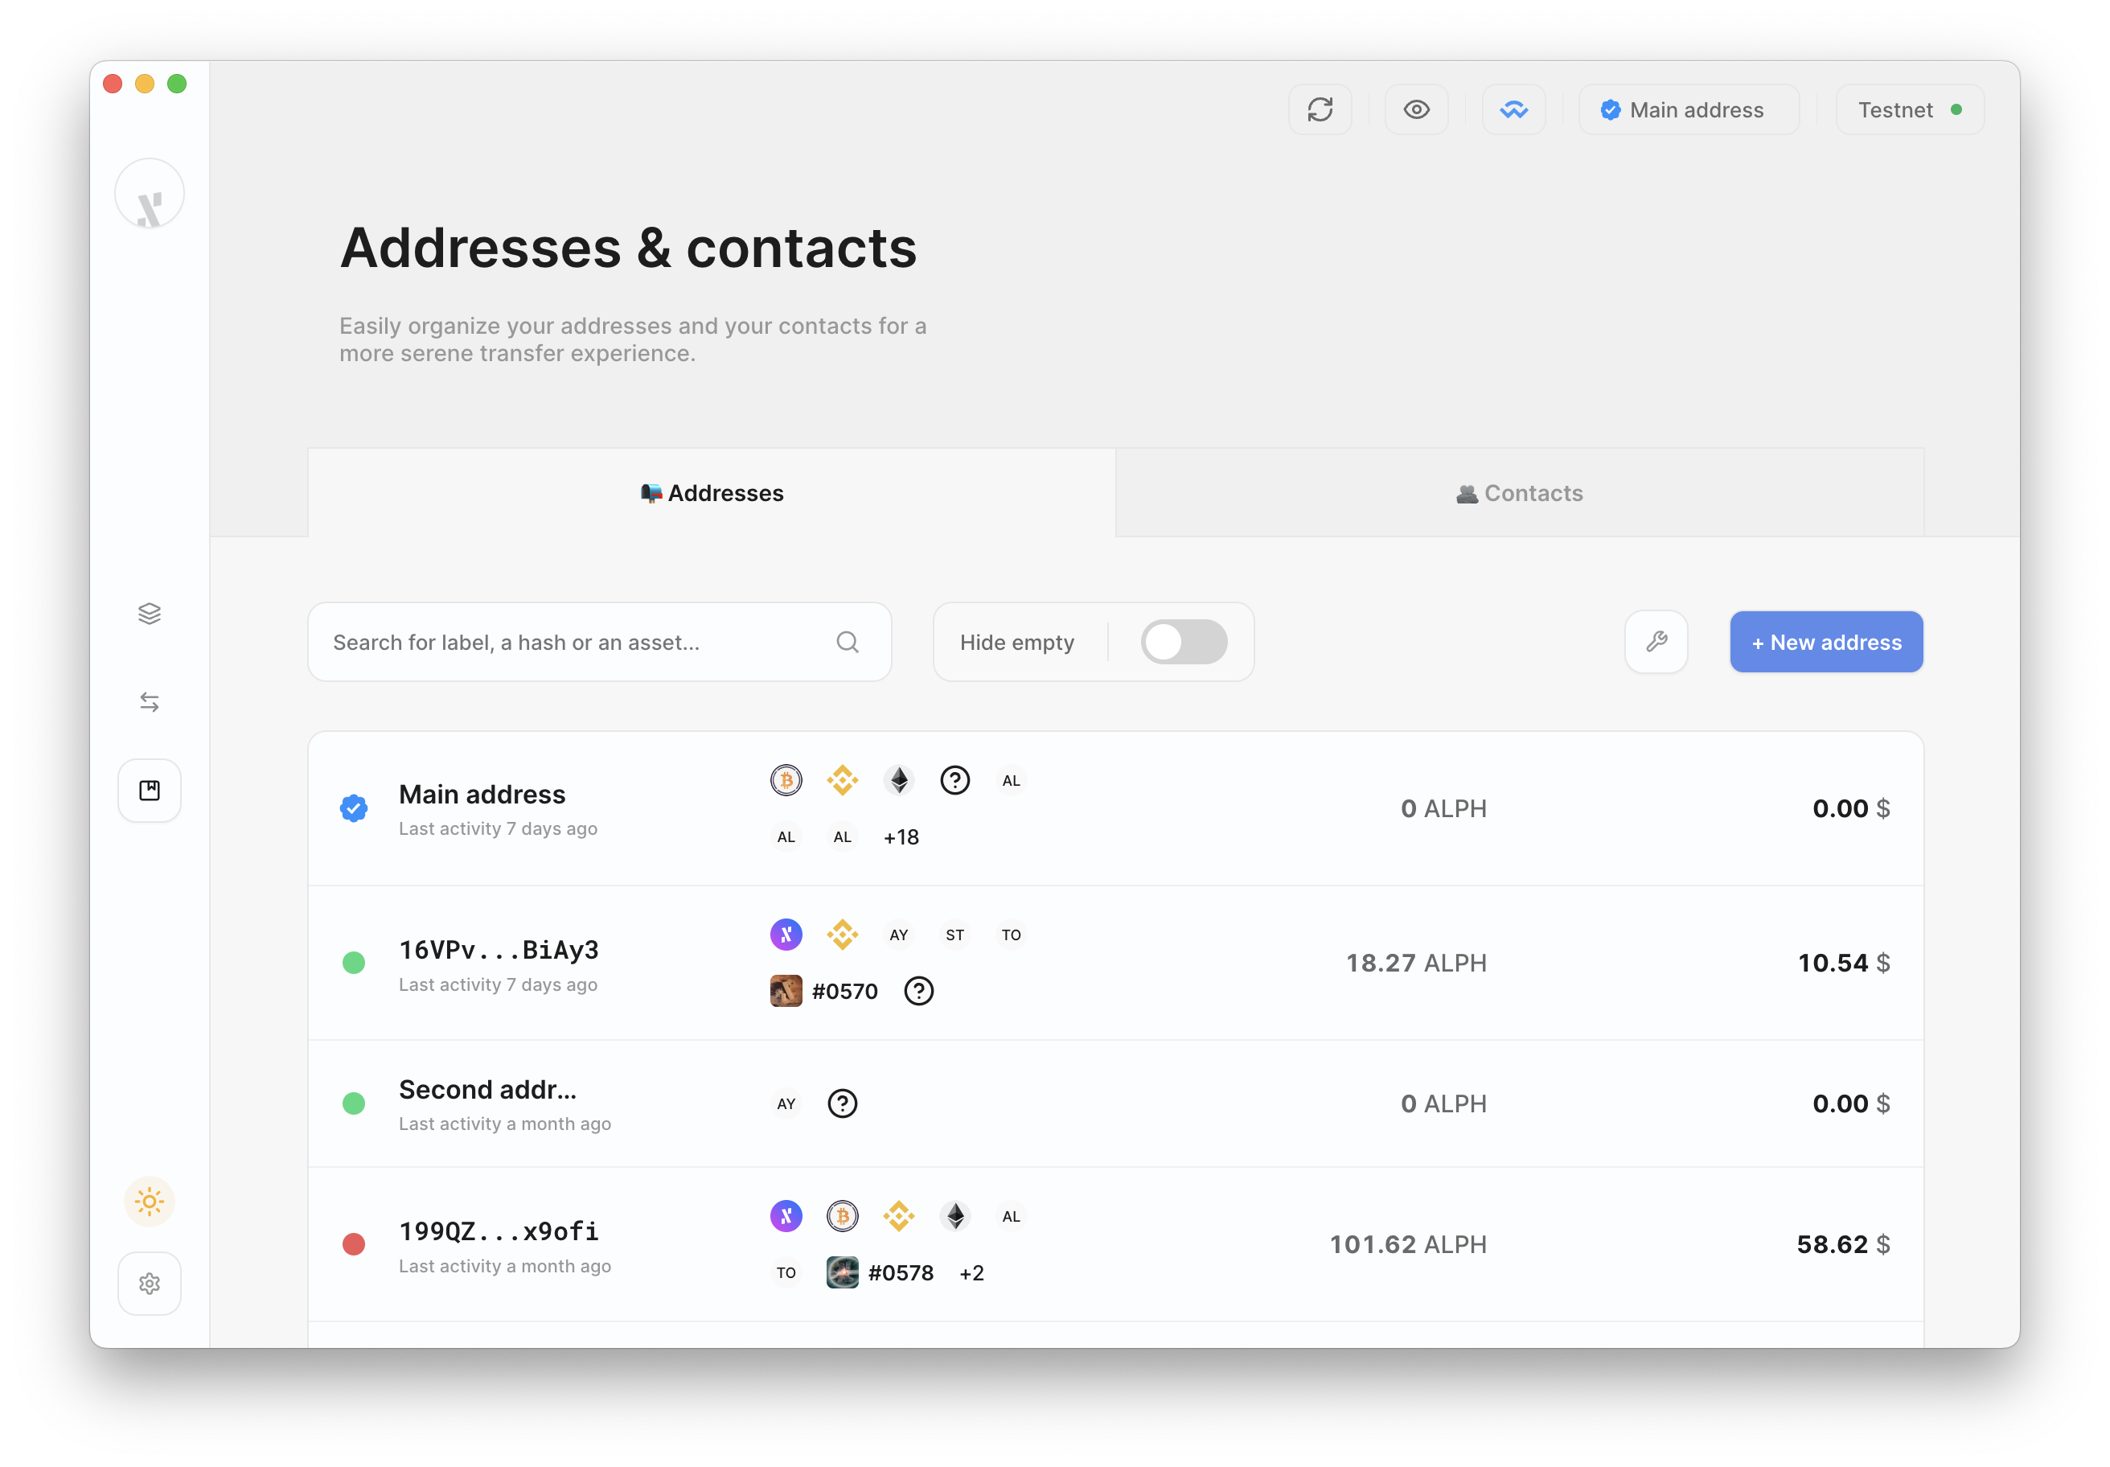Click Bitcoin token icon in 199QZ...x9ofi row
This screenshot has height=1467, width=2110.
(x=842, y=1217)
